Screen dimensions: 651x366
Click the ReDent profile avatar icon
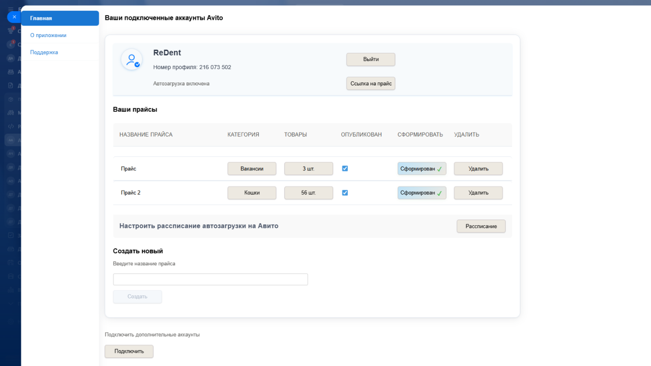(132, 60)
